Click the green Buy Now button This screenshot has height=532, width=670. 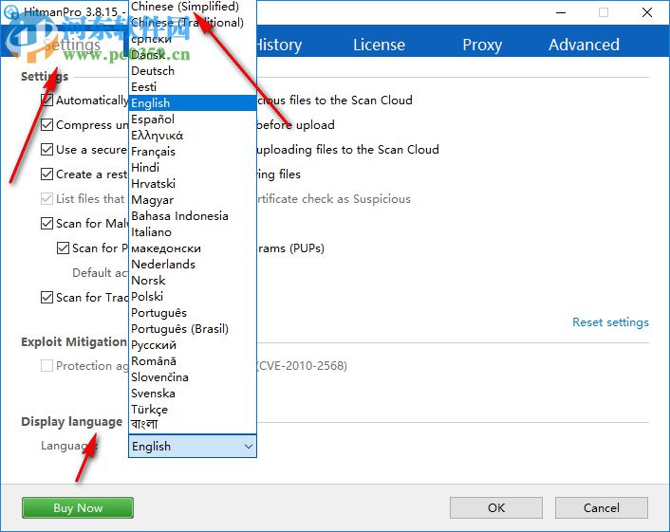pyautogui.click(x=78, y=507)
